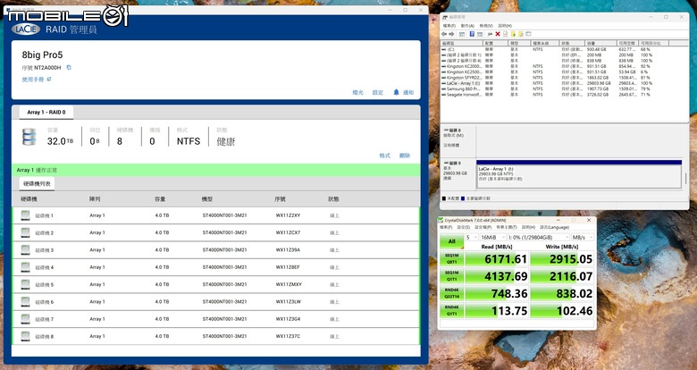Screen dimensions: 697x370
Task: Click the 刪除 link for Array 1
Action: pyautogui.click(x=405, y=156)
